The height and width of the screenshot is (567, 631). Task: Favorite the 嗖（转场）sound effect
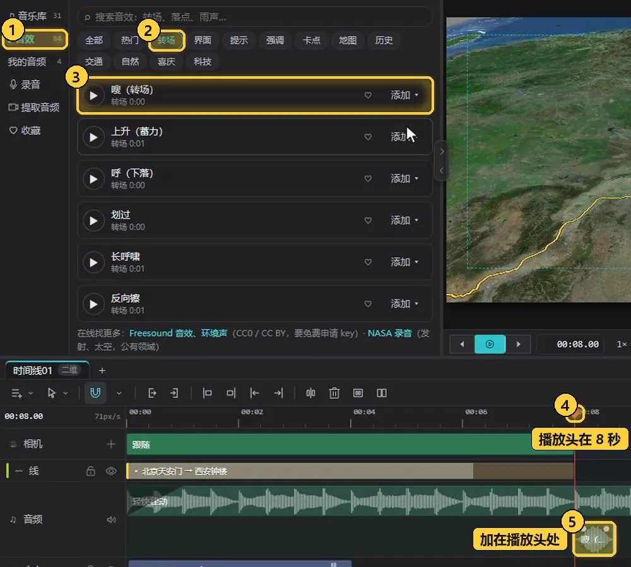point(368,95)
